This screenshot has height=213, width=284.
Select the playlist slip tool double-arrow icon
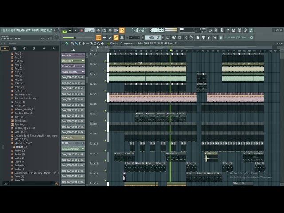pyautogui.click(x=87, y=43)
